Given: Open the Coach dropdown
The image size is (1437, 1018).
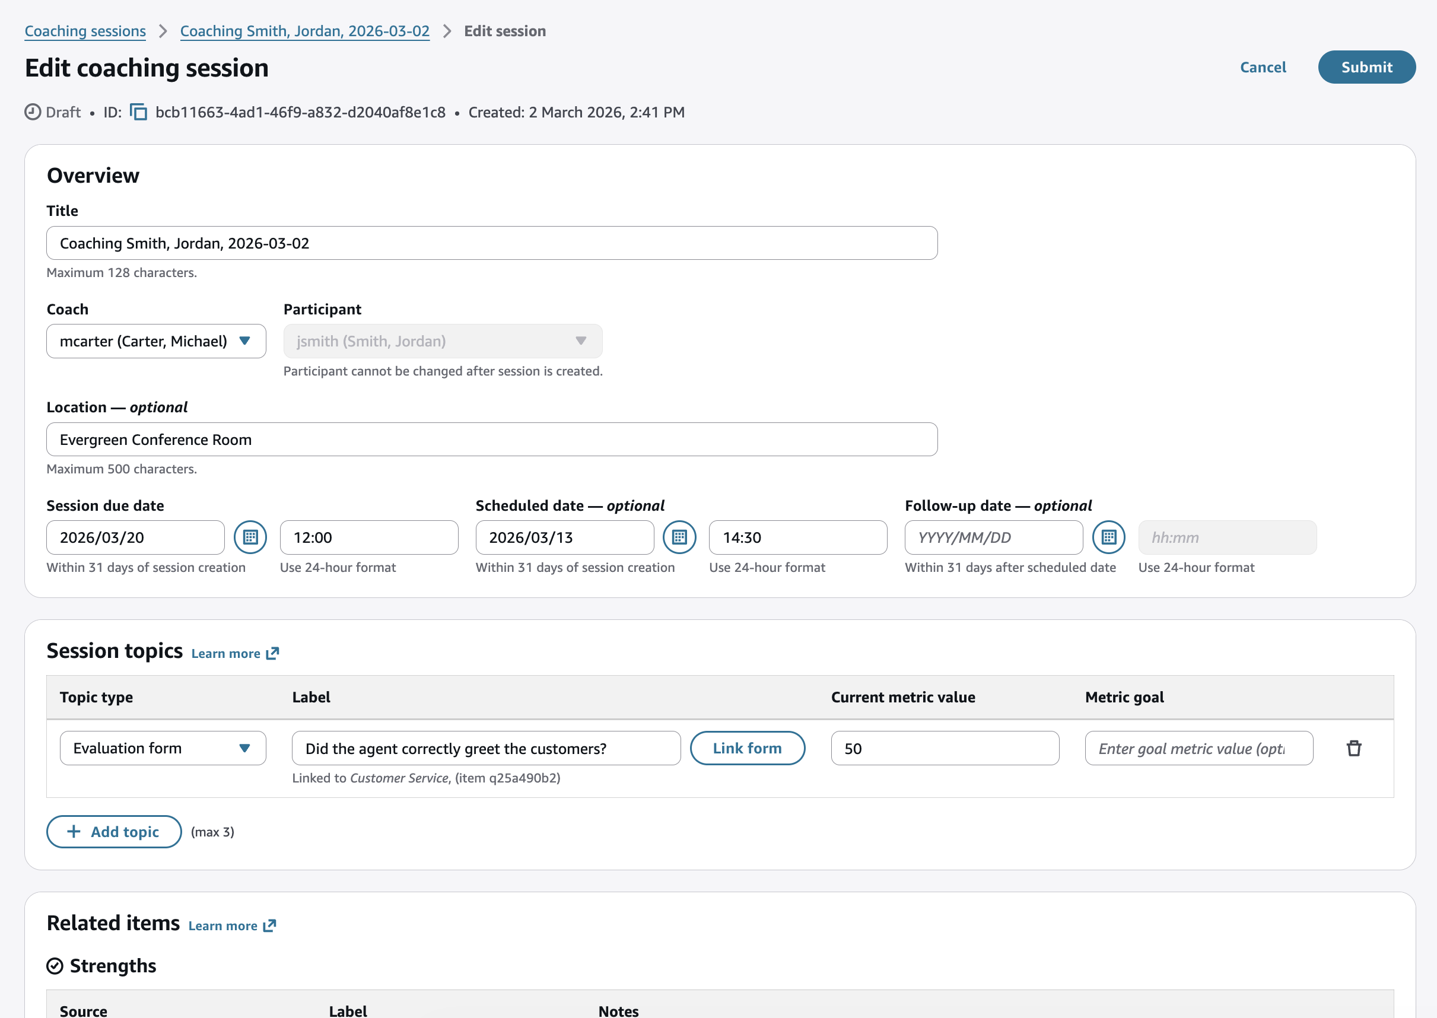Looking at the screenshot, I should [x=155, y=341].
